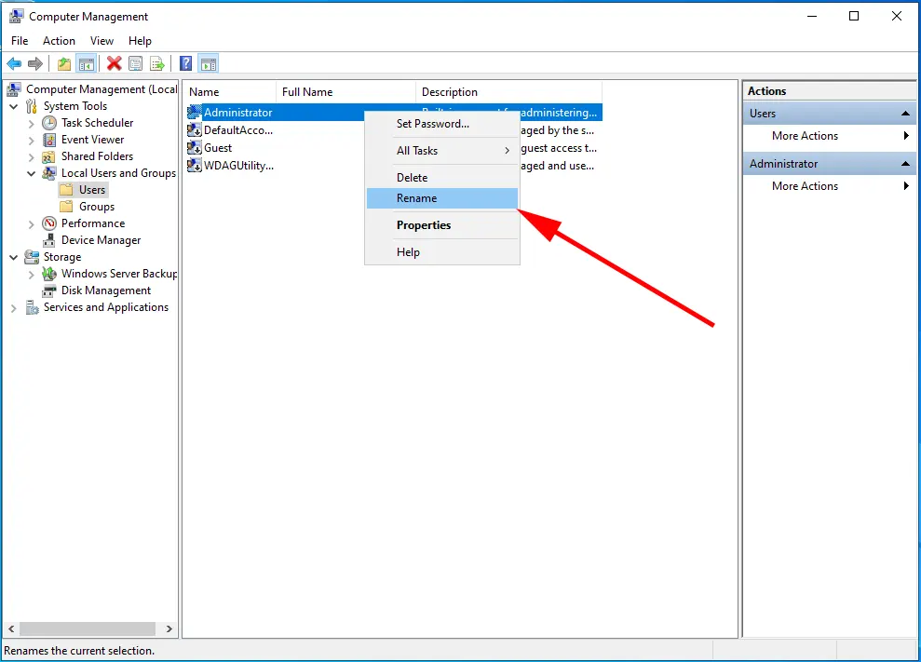Click the Computer Management title bar icon
921x662 pixels.
click(x=16, y=16)
